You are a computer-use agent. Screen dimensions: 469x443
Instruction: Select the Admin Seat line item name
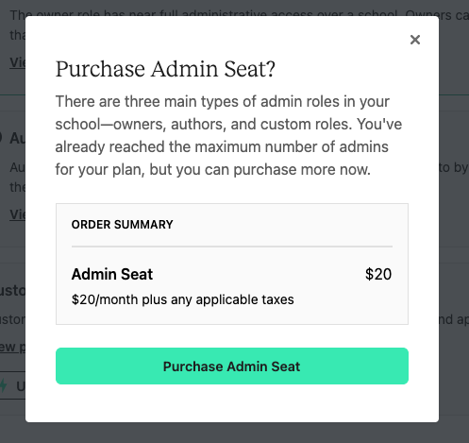click(112, 274)
